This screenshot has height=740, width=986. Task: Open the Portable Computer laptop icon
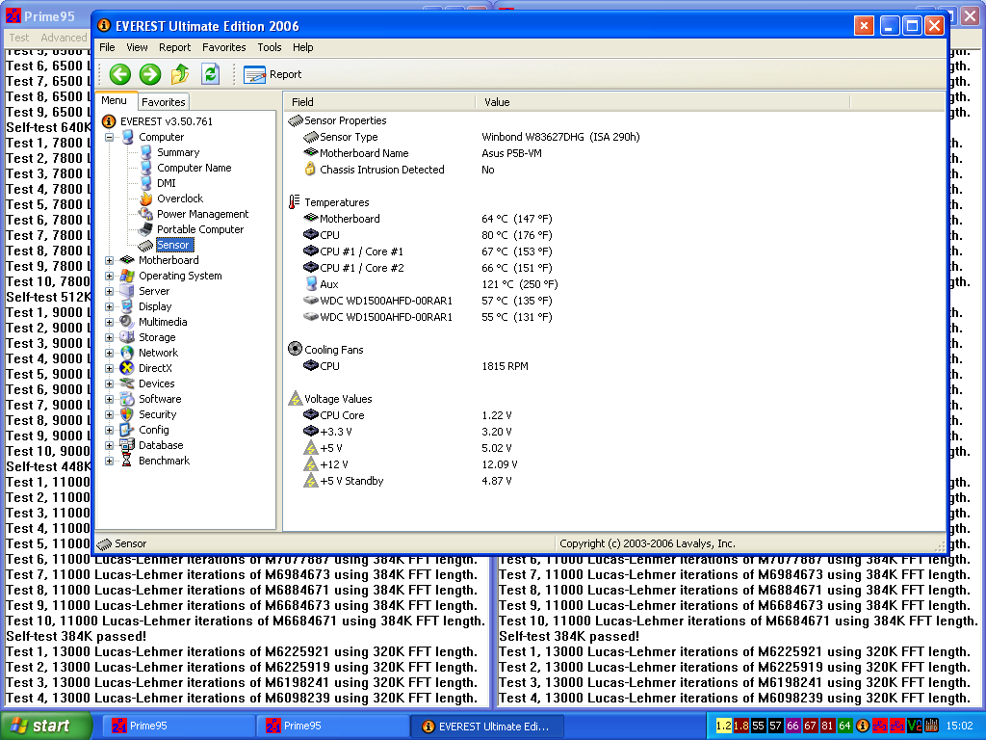click(x=146, y=229)
